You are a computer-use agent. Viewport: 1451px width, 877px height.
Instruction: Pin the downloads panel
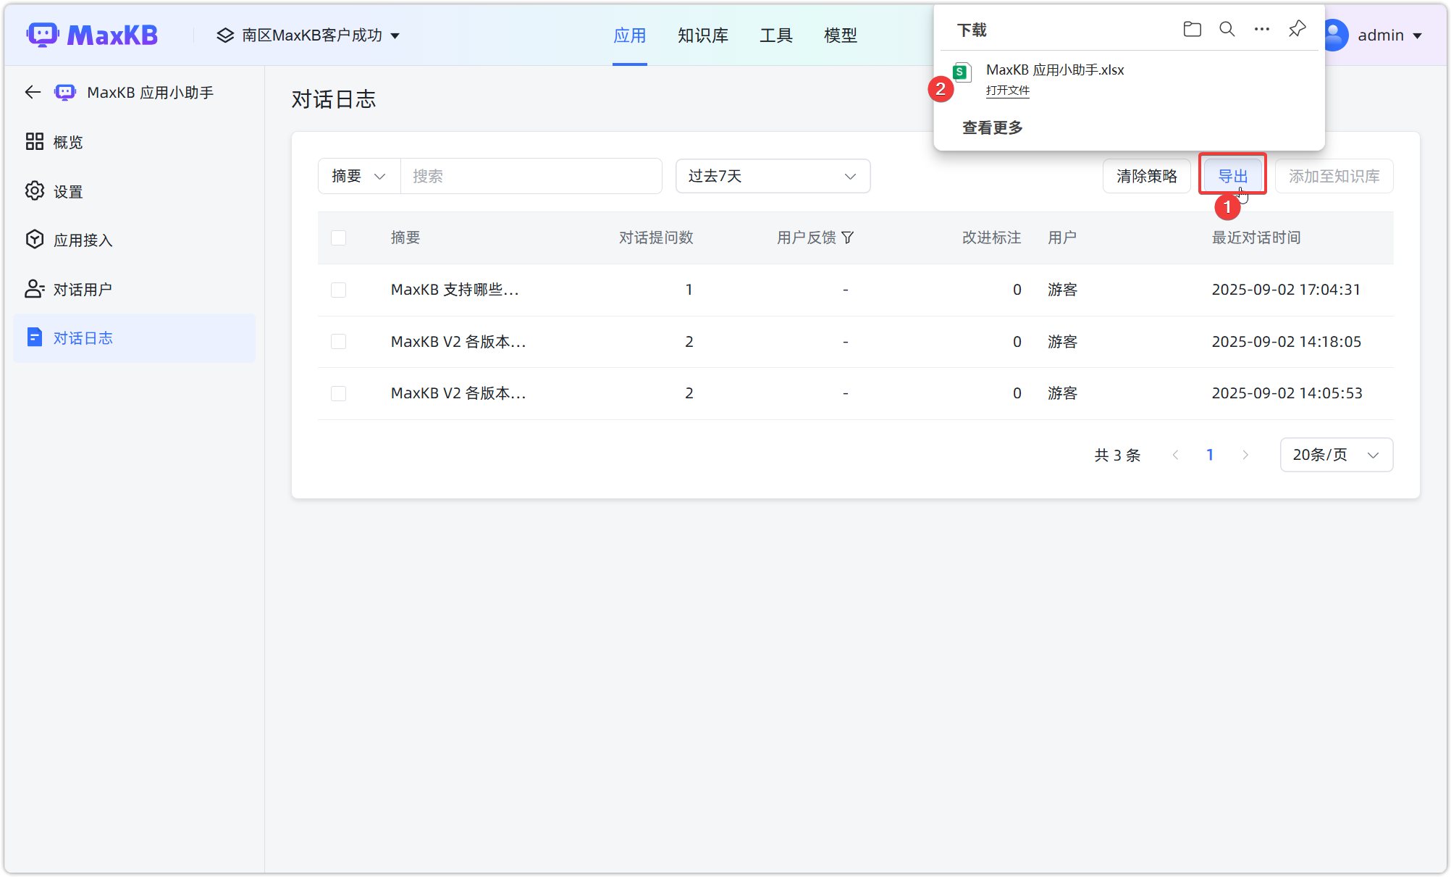pos(1297,29)
